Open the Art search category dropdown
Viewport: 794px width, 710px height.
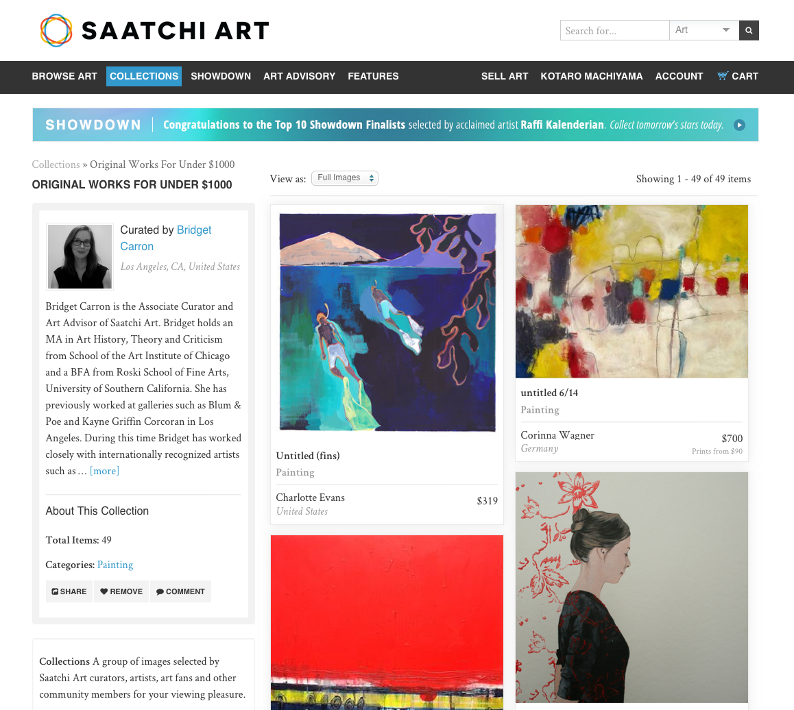tap(704, 30)
